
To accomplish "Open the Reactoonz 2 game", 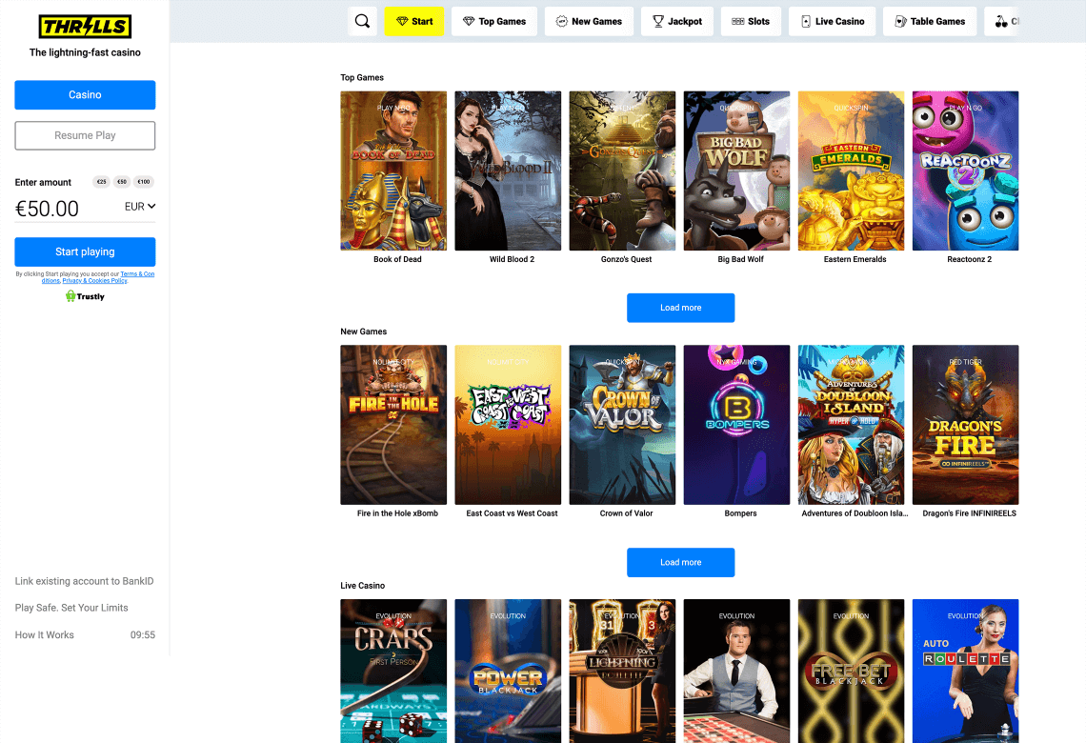I will [965, 171].
